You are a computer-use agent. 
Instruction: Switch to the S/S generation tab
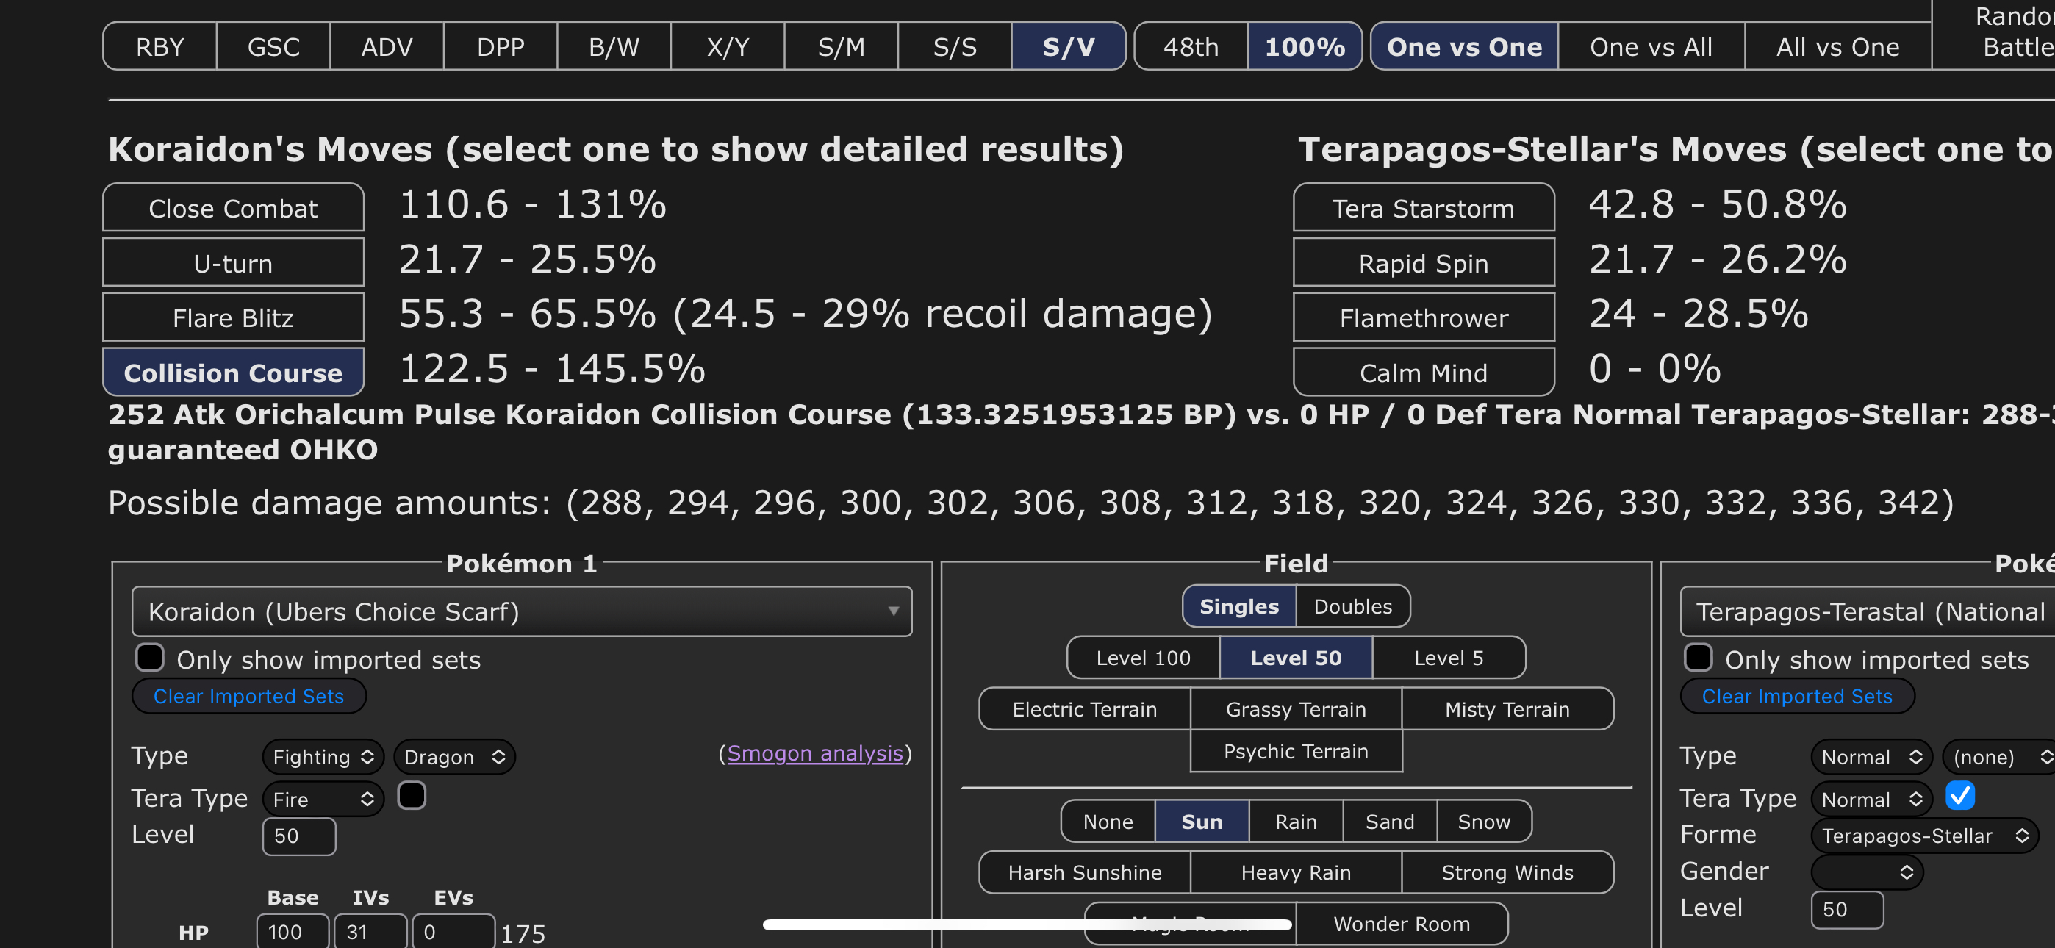954,47
